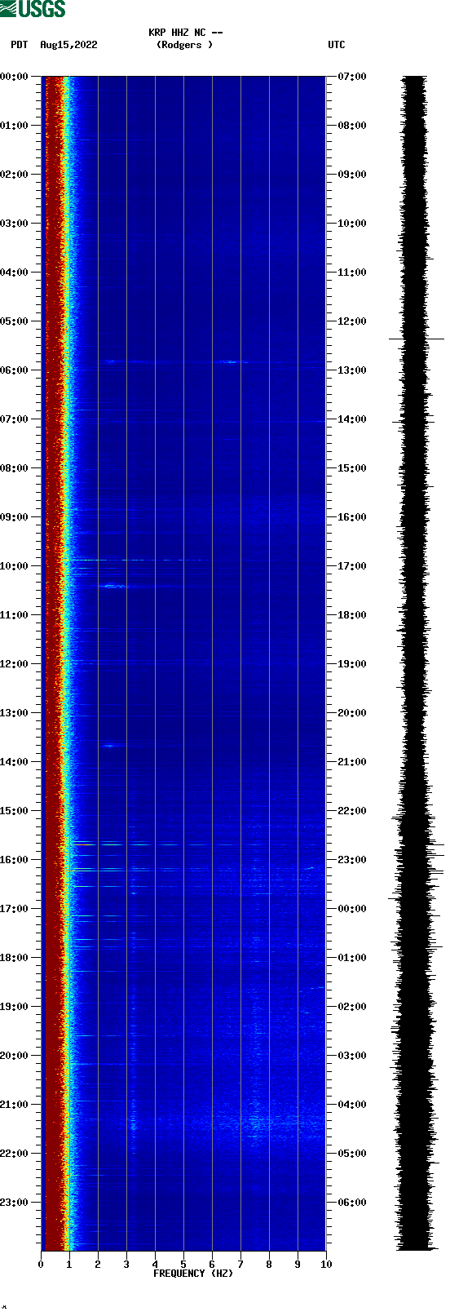Click the 00:00 UTC time label

[352, 909]
